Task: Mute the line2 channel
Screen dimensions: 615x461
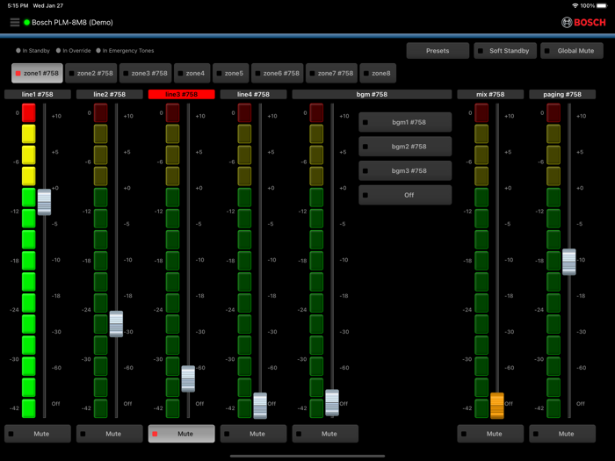Action: [x=110, y=434]
